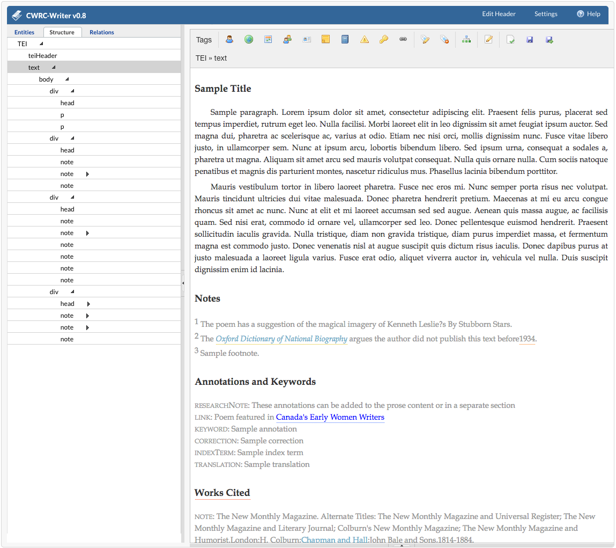Select the highlighted text tree row

tap(94, 67)
